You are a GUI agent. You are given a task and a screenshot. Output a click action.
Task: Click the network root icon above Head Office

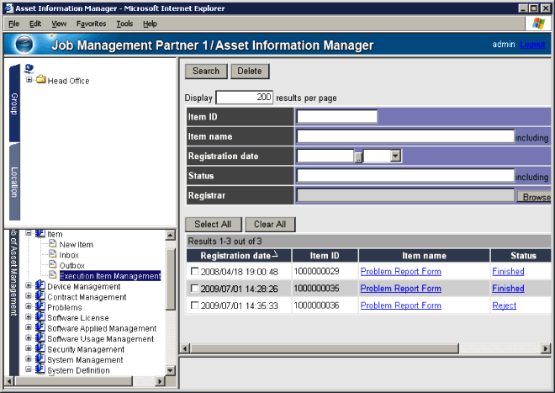tap(29, 69)
